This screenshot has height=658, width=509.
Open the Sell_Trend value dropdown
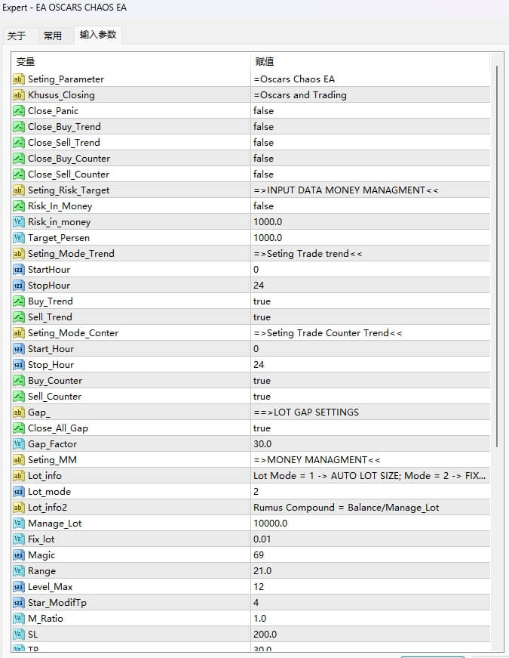pyautogui.click(x=262, y=317)
